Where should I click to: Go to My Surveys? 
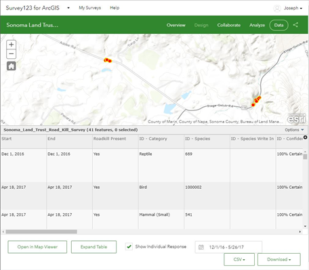[x=89, y=8]
